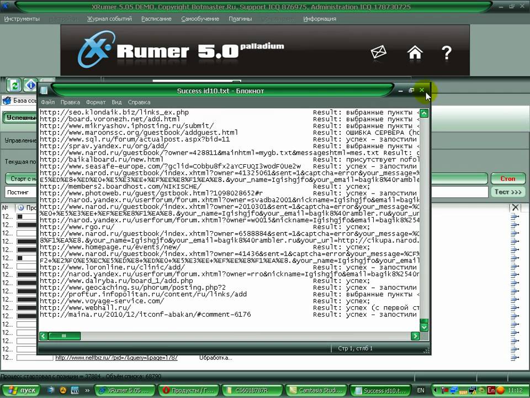Screen dimensions: 530x398
Task: Switch to XRumer 5.05 taskbar button
Action: (125, 390)
